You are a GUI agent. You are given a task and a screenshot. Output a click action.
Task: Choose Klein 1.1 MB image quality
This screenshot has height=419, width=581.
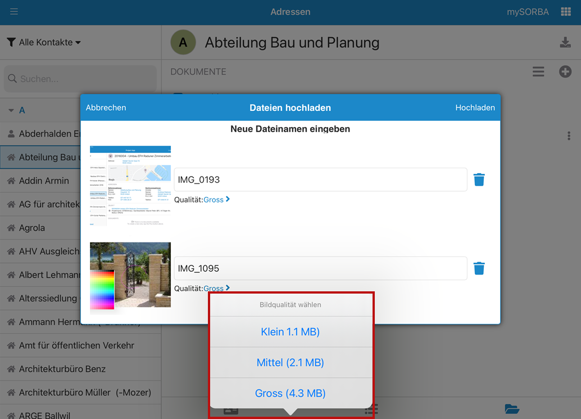pos(290,332)
